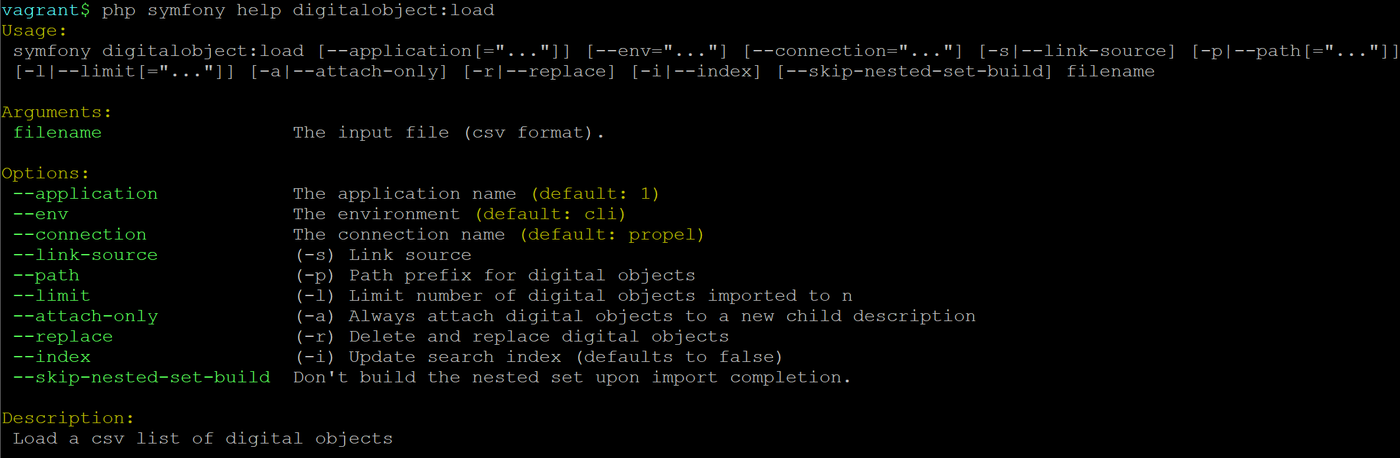Click the green --link-source option in the Options list

coord(86,255)
